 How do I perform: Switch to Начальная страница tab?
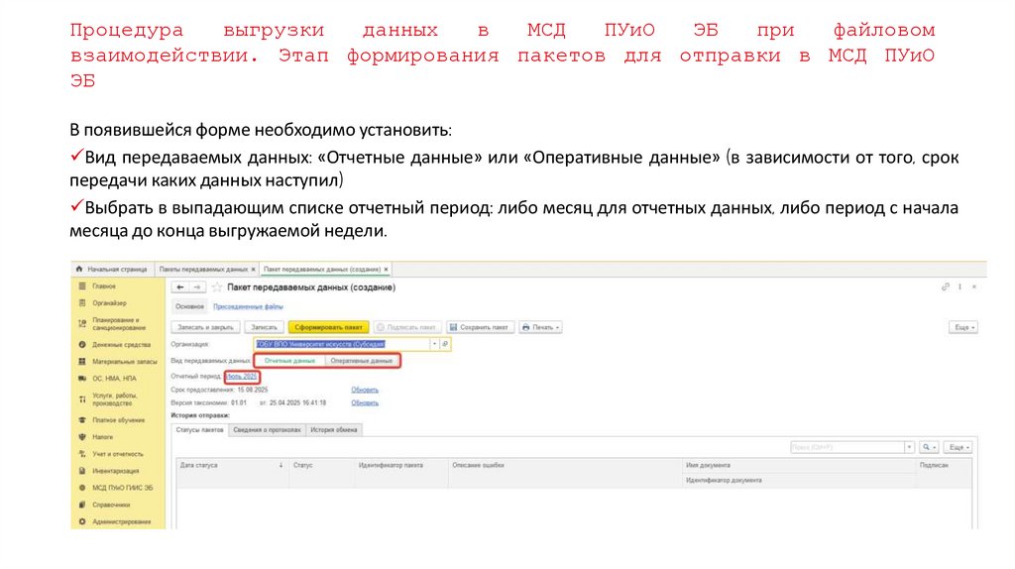(x=112, y=270)
